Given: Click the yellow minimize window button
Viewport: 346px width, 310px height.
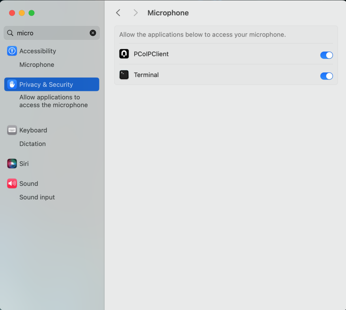Looking at the screenshot, I should tap(22, 13).
